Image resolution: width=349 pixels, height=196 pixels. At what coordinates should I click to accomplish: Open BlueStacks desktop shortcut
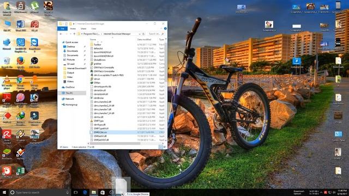tap(7, 154)
